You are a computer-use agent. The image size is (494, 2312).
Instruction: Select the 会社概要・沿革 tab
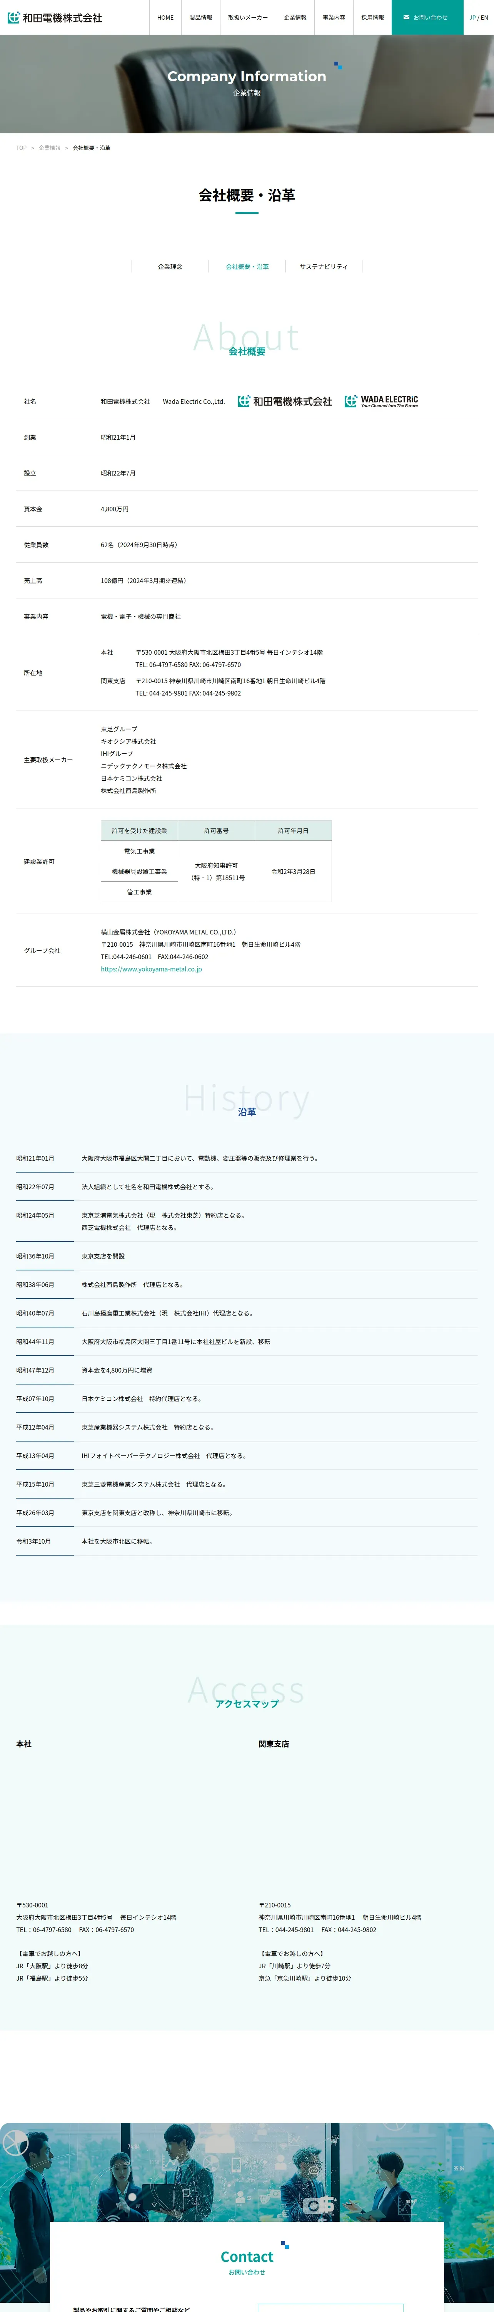point(247,267)
